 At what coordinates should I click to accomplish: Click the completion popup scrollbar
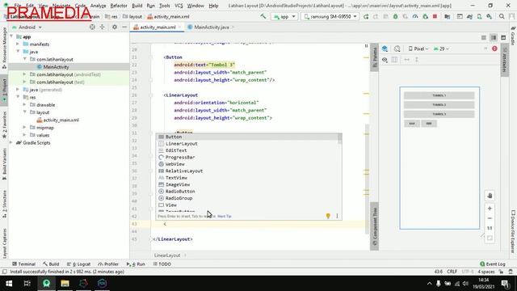click(x=339, y=138)
